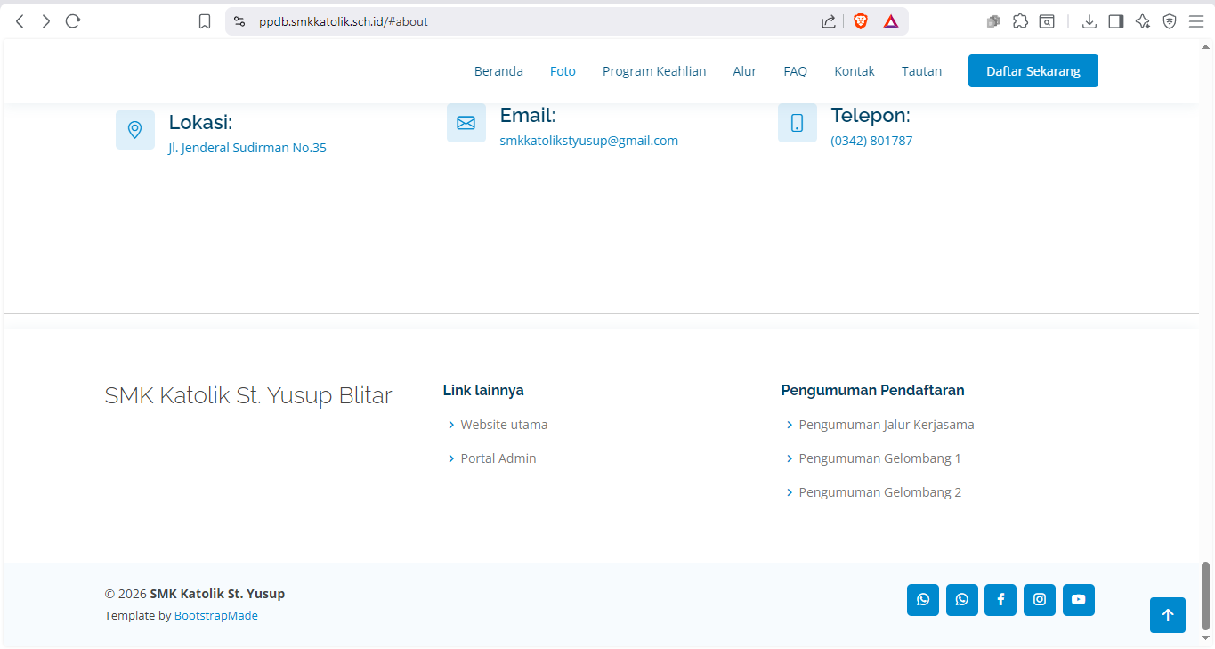
Task: Click the phone icon beside Telepon
Action: coord(798,123)
